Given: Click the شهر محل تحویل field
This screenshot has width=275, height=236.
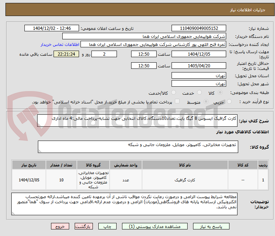Looking at the screenshot, I should [x=199, y=84].
